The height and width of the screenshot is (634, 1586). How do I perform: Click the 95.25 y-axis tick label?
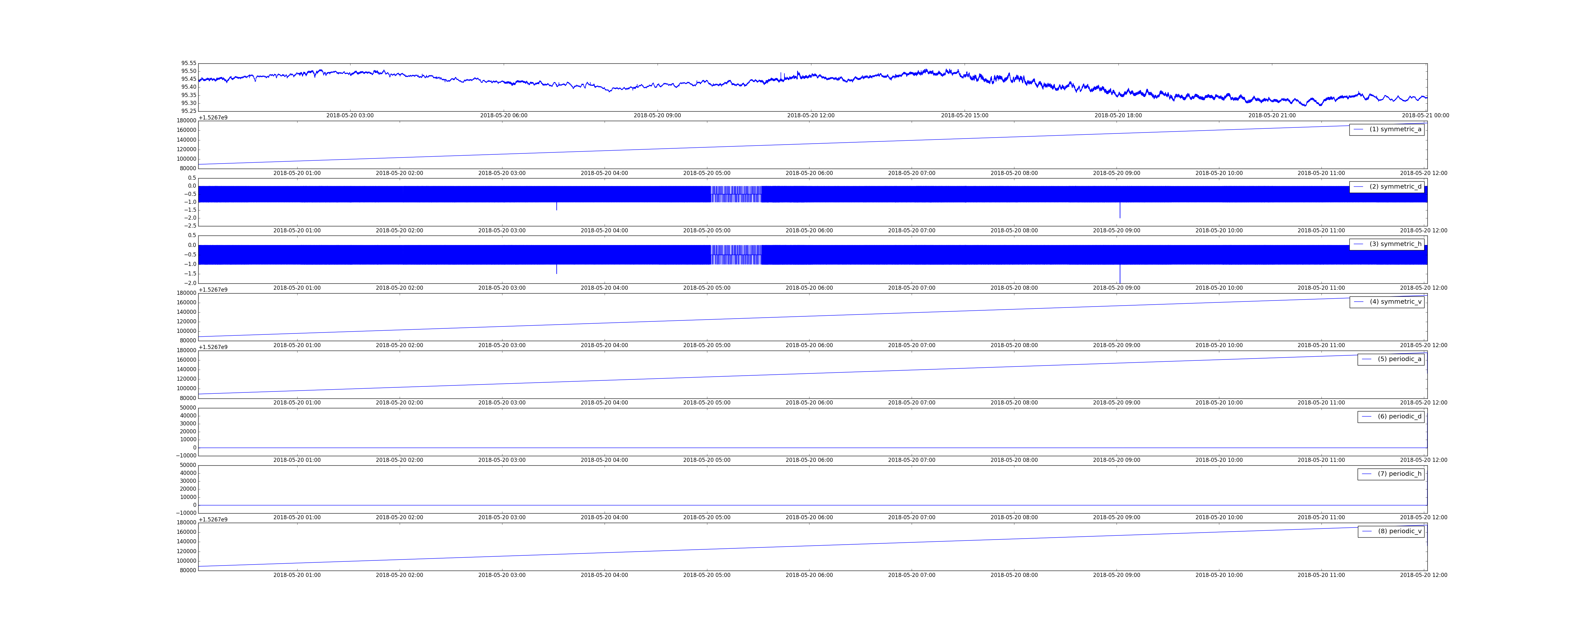(x=188, y=111)
